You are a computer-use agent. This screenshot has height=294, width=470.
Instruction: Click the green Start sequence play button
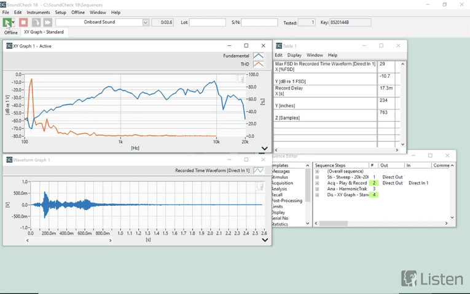7,23
